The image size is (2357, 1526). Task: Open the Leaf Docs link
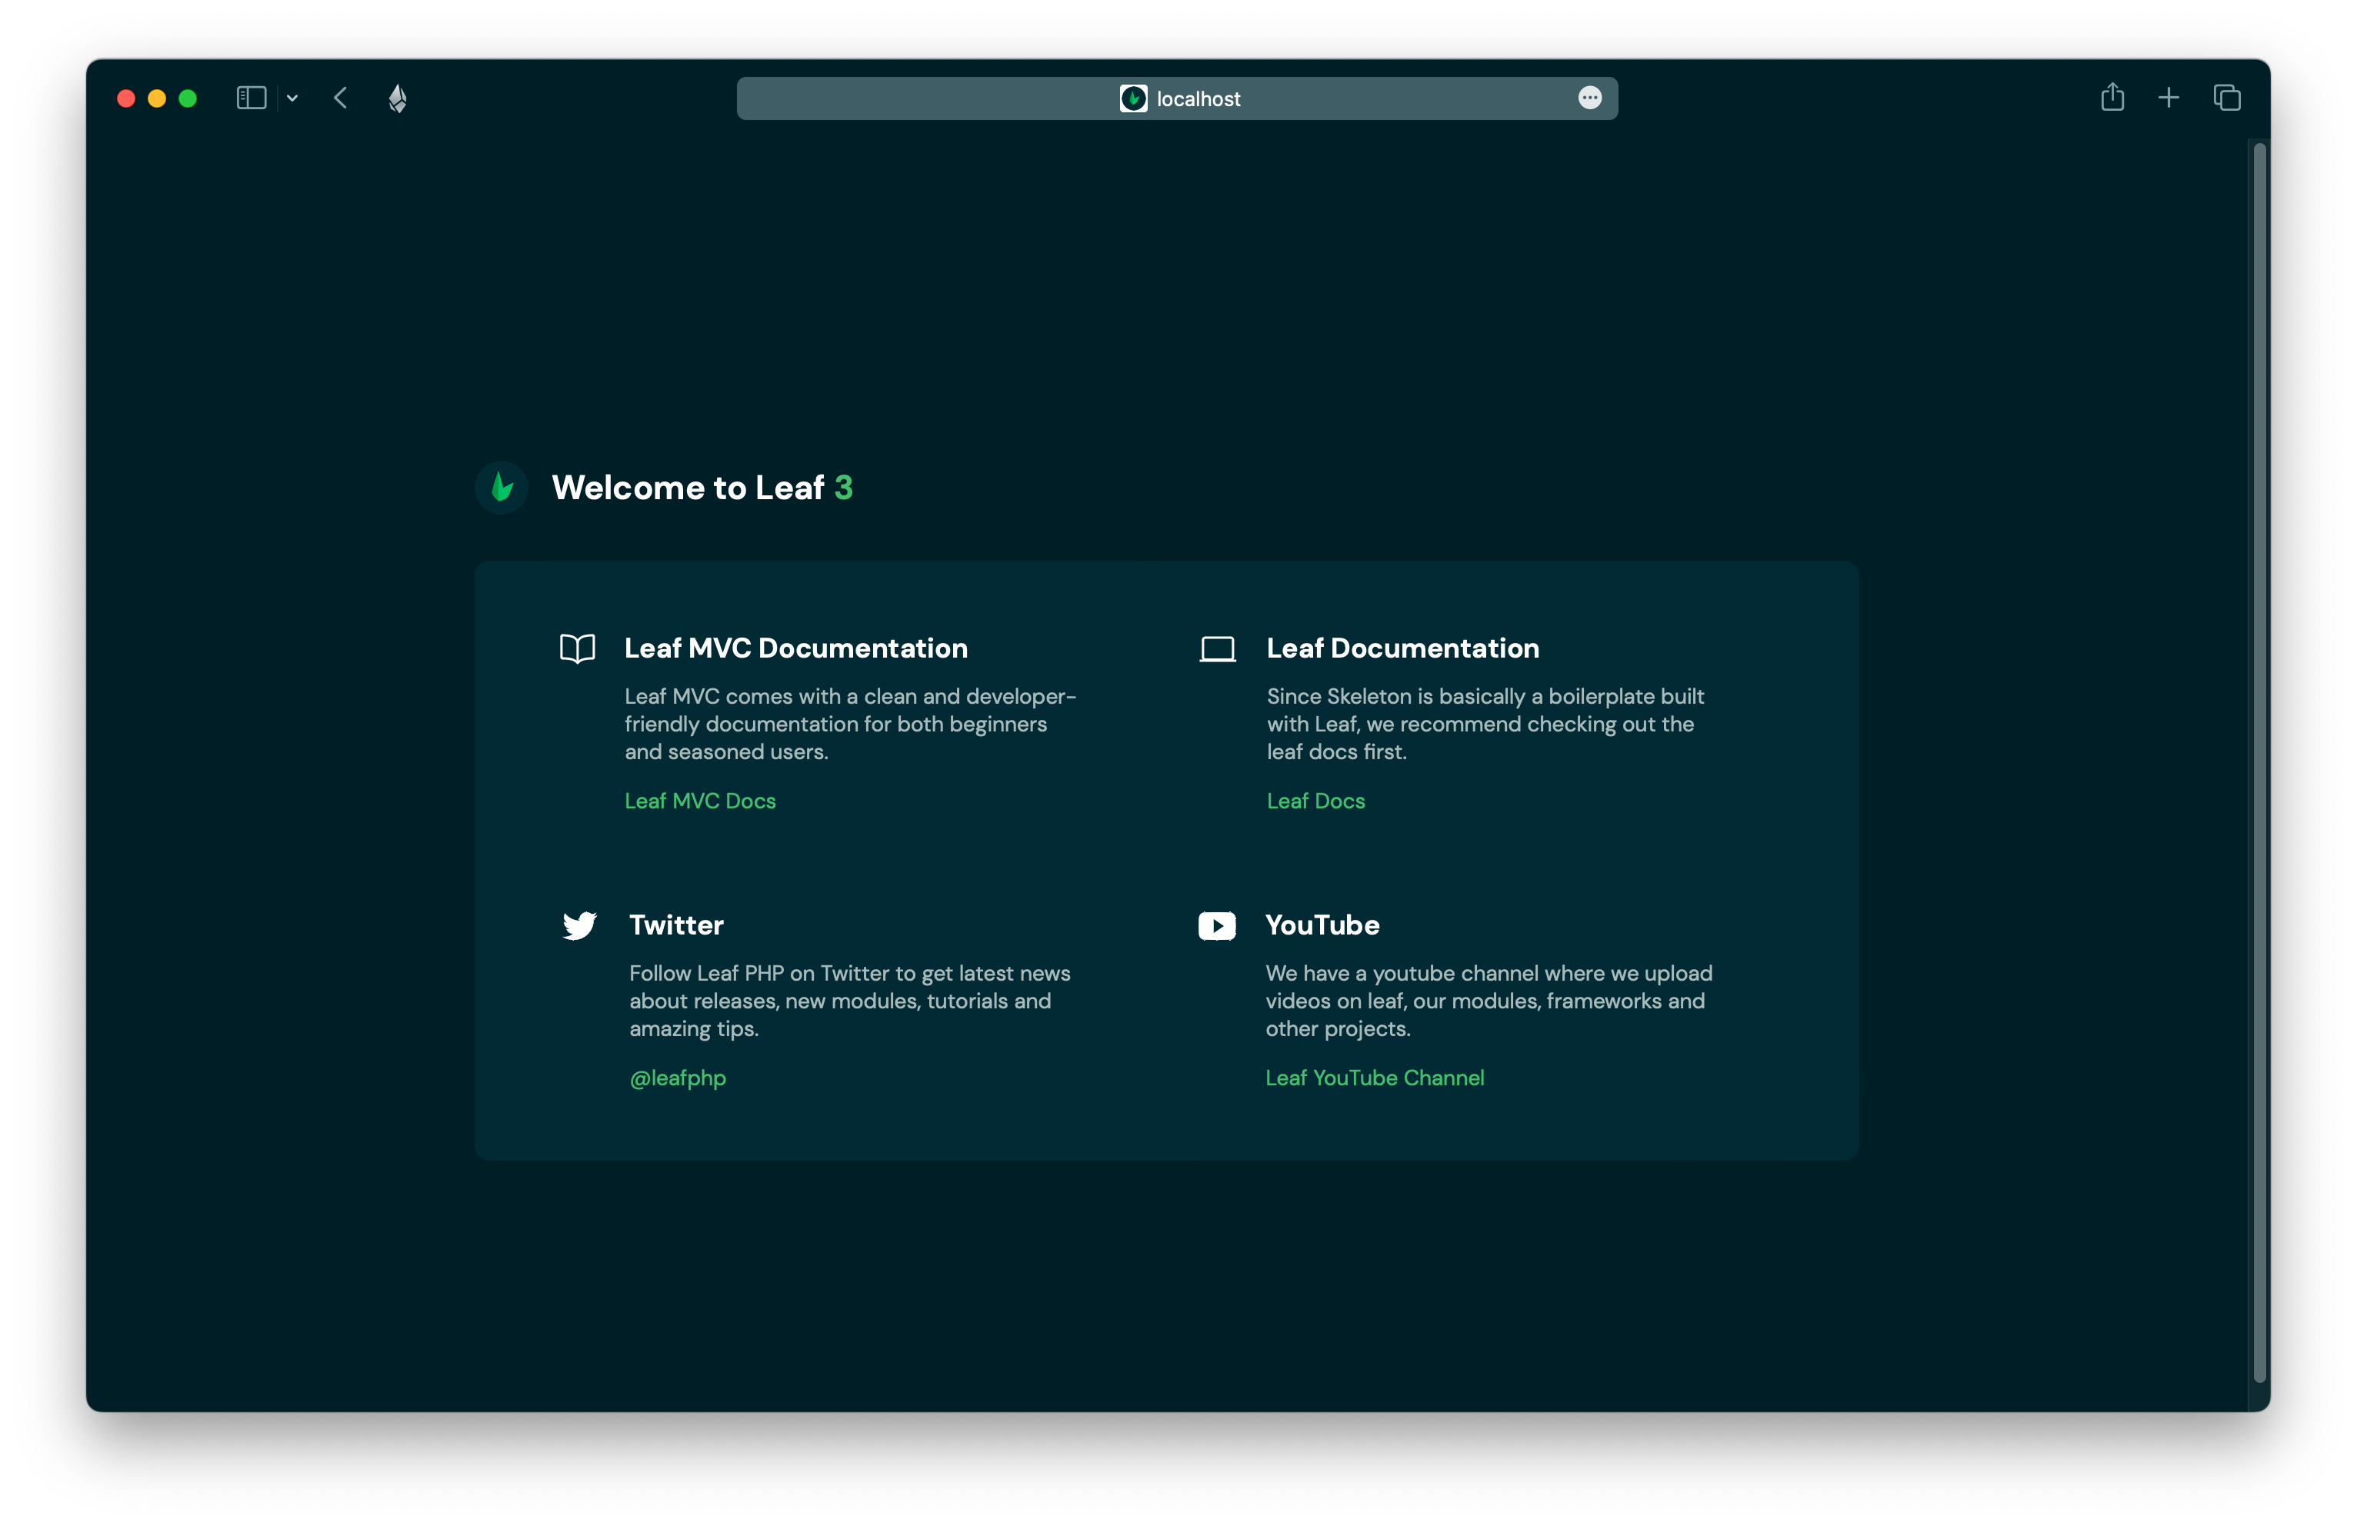click(x=1315, y=800)
